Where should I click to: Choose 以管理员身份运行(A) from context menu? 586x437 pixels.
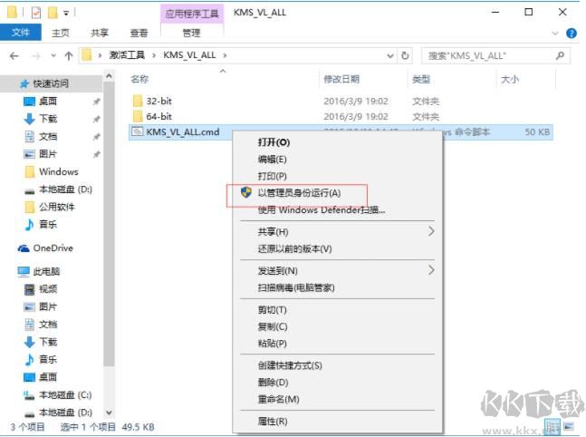[299, 193]
